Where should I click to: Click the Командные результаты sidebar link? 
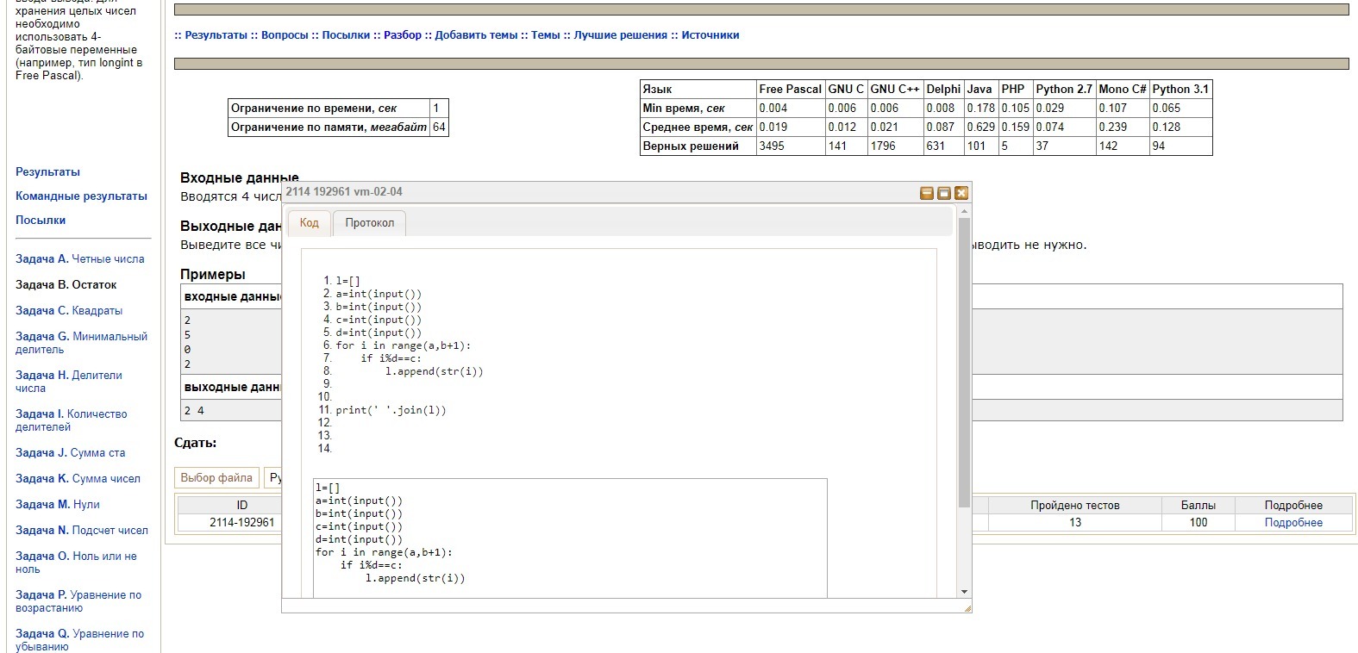click(x=81, y=196)
